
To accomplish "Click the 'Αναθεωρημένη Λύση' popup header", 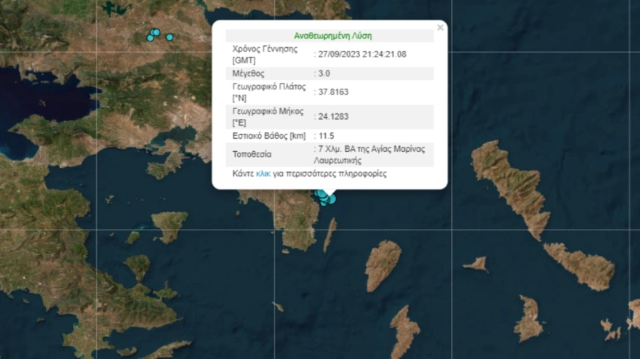I will 332,36.
